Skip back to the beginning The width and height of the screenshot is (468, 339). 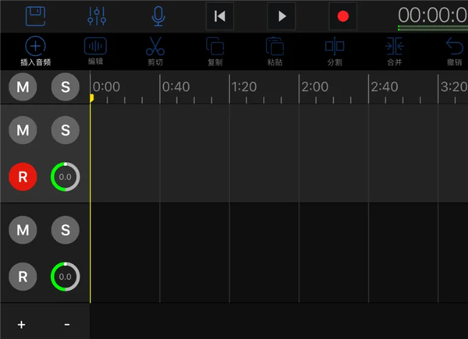[x=220, y=16]
